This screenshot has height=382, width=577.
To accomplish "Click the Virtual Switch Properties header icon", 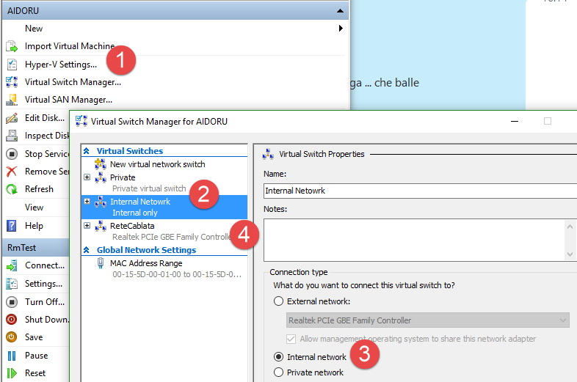I will coord(268,154).
